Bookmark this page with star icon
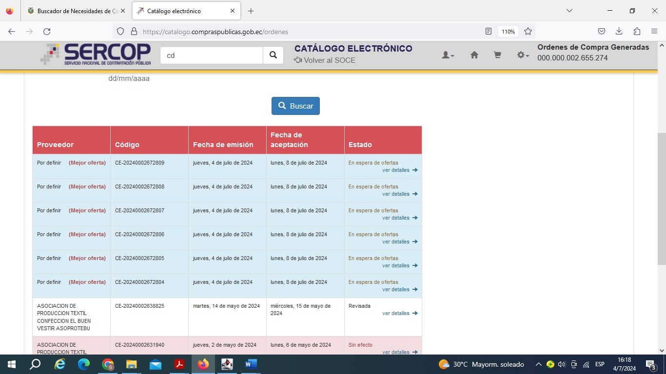This screenshot has width=666, height=374. tap(528, 32)
